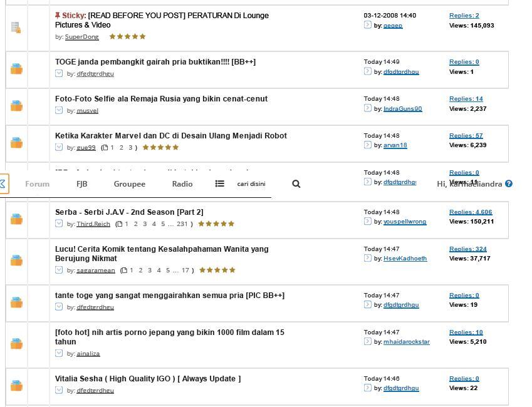Click the five-star rating on the sticky thread
Screen dimensions: 532x407
point(128,36)
